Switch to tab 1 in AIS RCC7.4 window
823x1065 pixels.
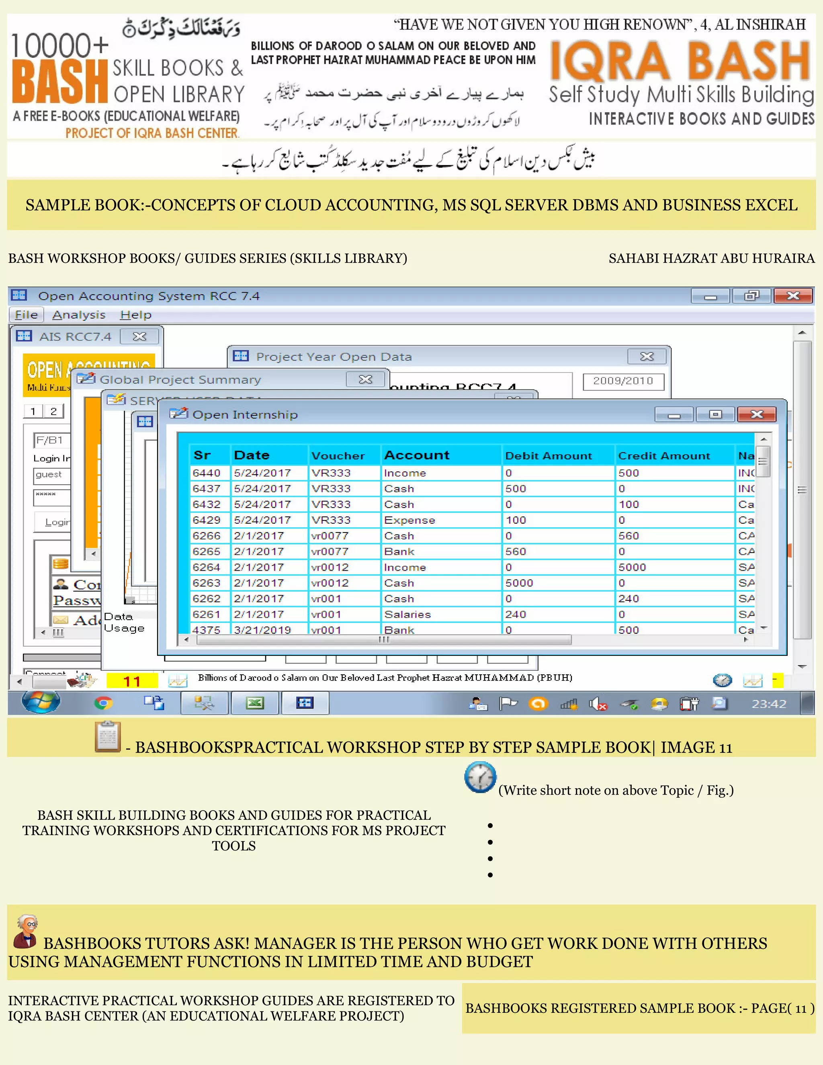(x=33, y=411)
